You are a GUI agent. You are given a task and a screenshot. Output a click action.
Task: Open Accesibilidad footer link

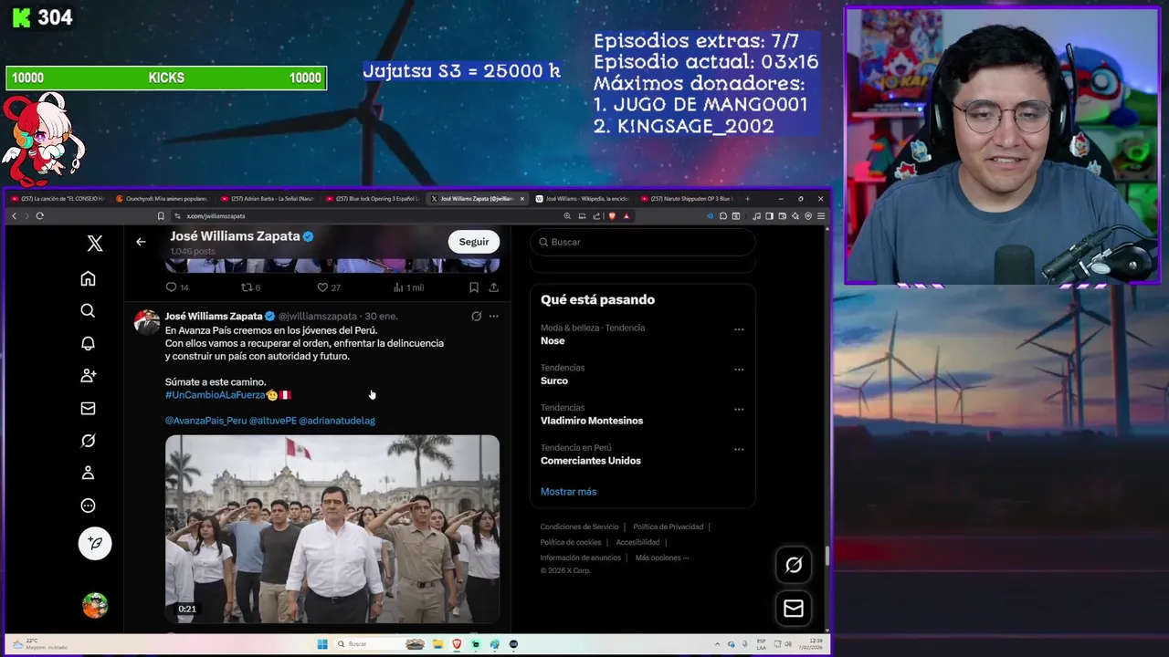click(x=637, y=542)
